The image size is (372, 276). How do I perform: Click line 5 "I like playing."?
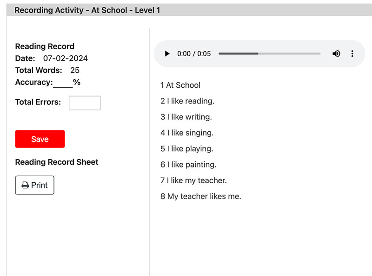click(x=190, y=149)
